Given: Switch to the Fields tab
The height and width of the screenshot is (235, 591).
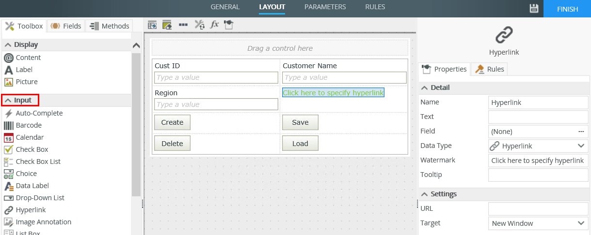Looking at the screenshot, I should coord(66,26).
